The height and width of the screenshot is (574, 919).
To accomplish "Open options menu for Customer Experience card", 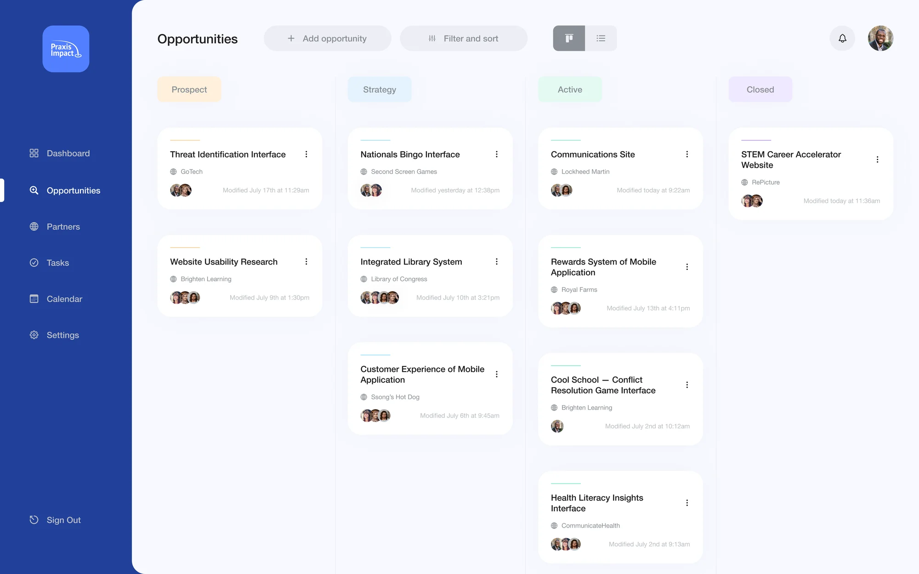I will coord(497,374).
